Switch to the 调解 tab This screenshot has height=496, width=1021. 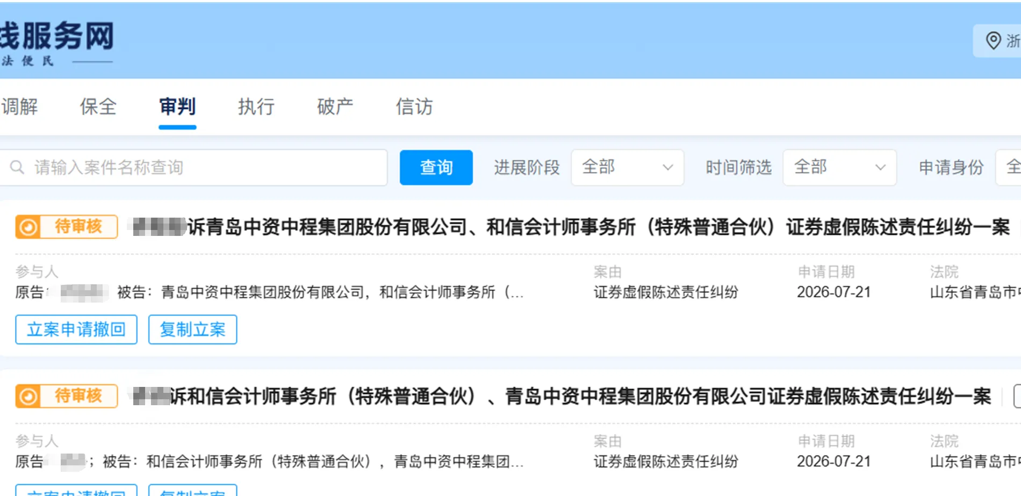(19, 106)
